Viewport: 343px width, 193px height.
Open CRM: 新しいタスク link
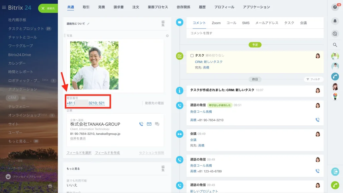pyautogui.click(x=209, y=62)
